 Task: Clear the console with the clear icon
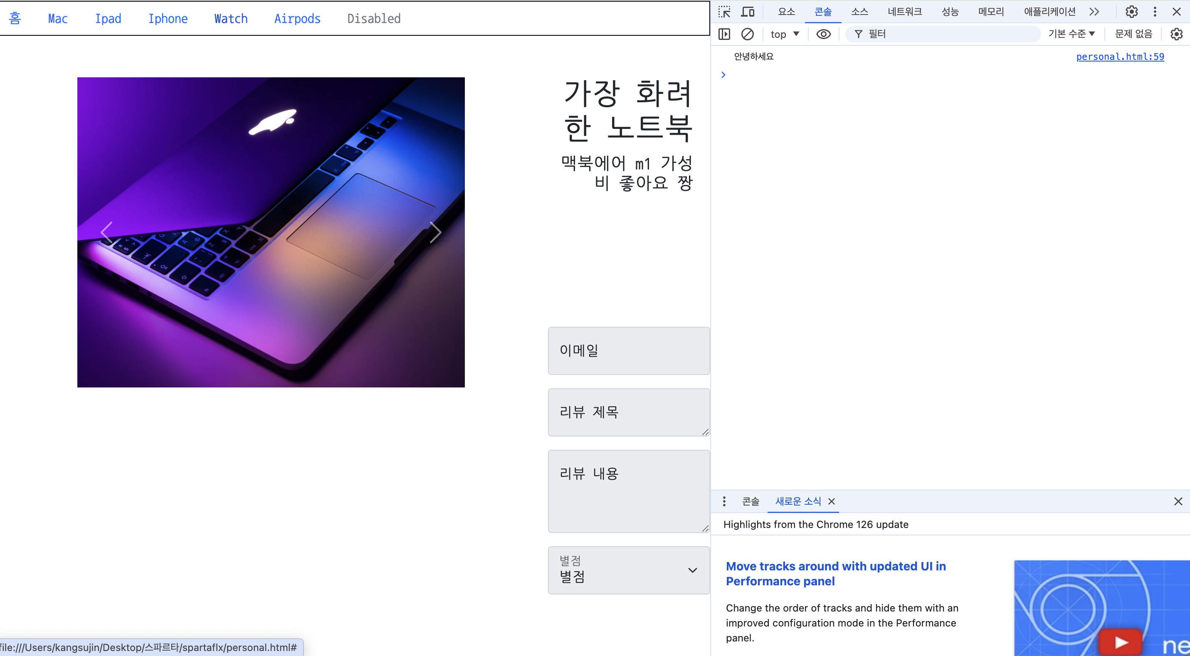747,34
